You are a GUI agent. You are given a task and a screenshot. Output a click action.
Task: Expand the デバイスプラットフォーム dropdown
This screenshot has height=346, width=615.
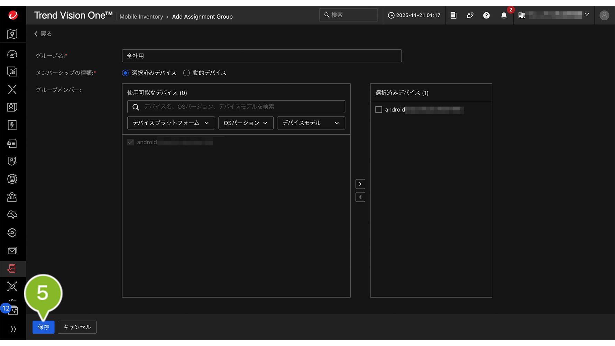(171, 123)
